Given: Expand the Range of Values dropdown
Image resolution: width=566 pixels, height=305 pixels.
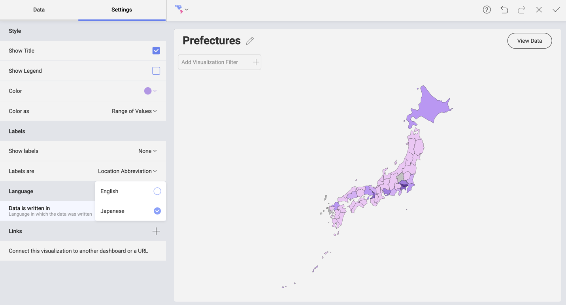Looking at the screenshot, I should click(134, 111).
